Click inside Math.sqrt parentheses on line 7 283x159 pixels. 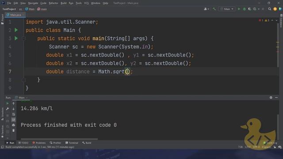click(127, 72)
